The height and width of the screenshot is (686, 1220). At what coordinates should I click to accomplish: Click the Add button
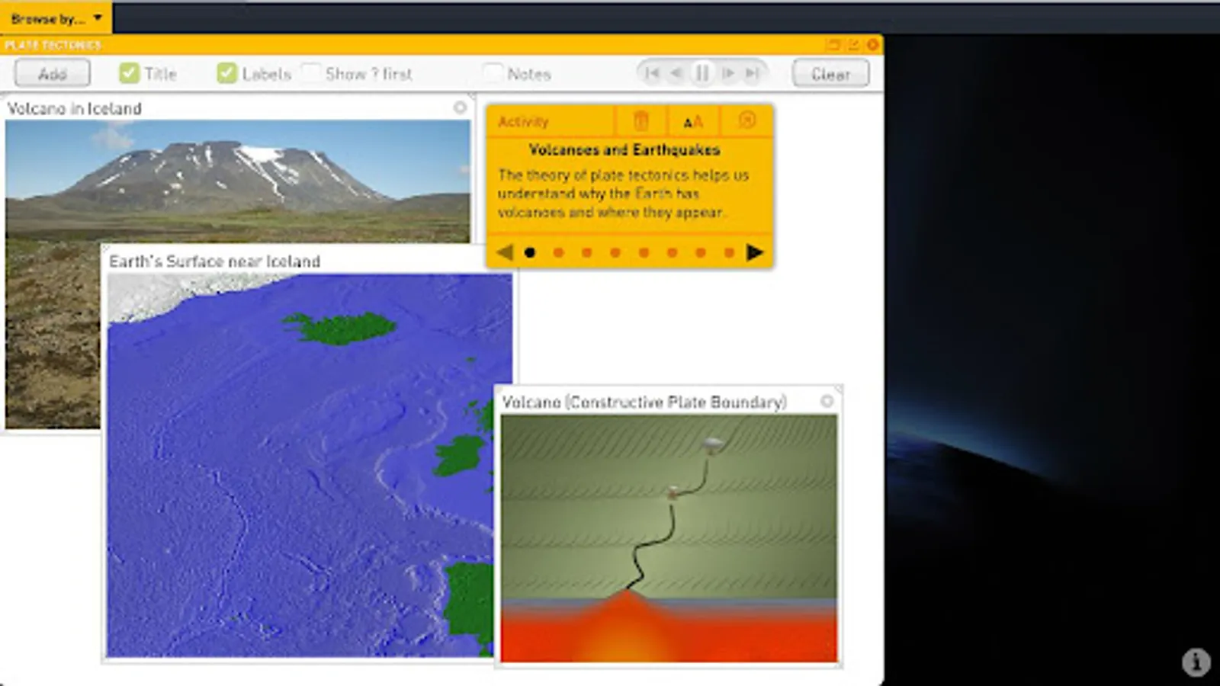[x=52, y=74]
